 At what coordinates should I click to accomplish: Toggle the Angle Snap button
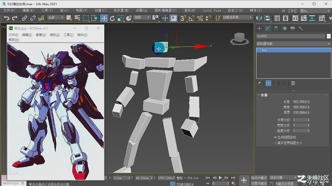[192, 18]
